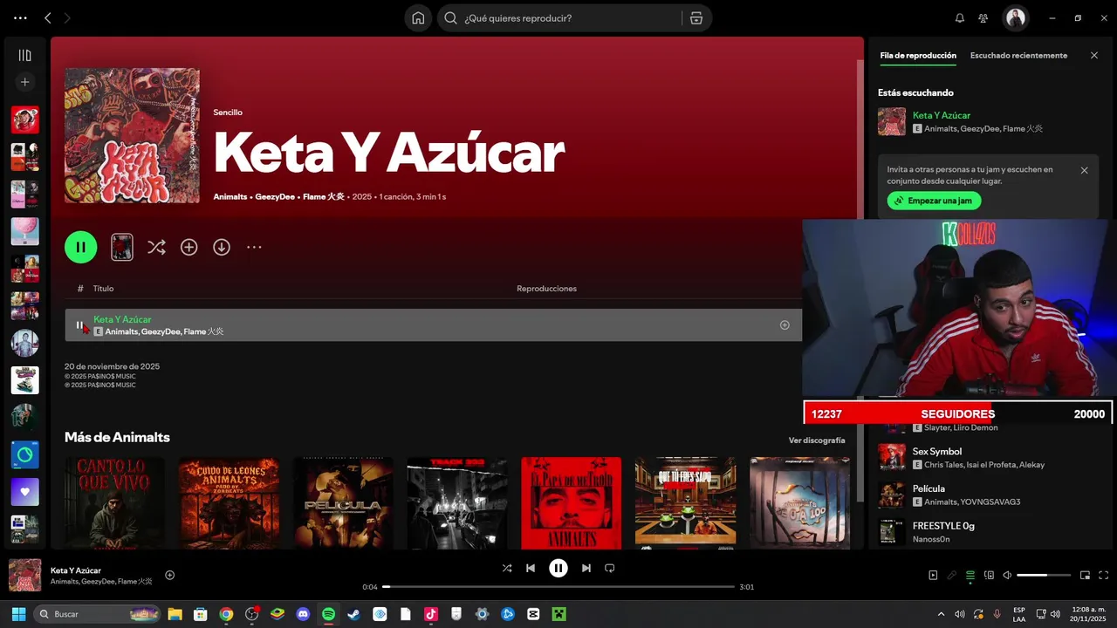Open the Keta Y Azúcar cover art

coord(132,136)
